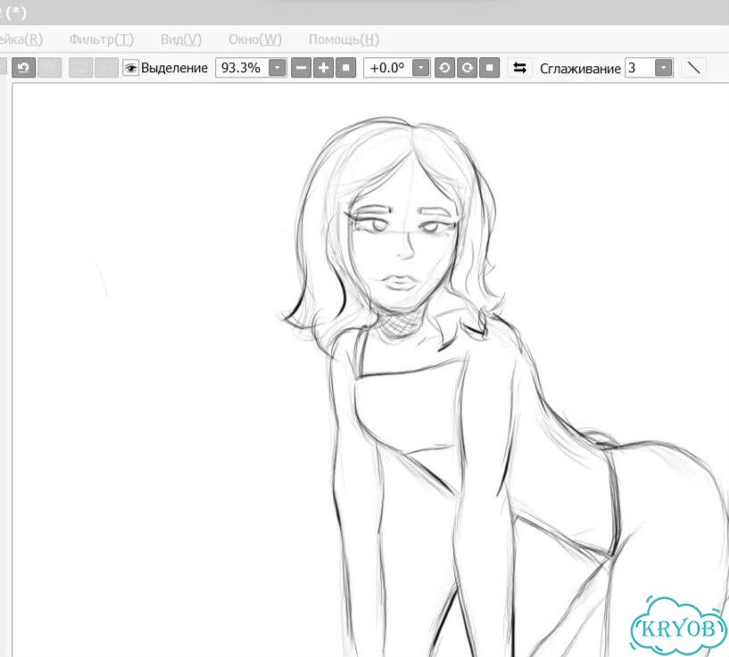Flip the view horizontally with arrows icon

click(519, 68)
